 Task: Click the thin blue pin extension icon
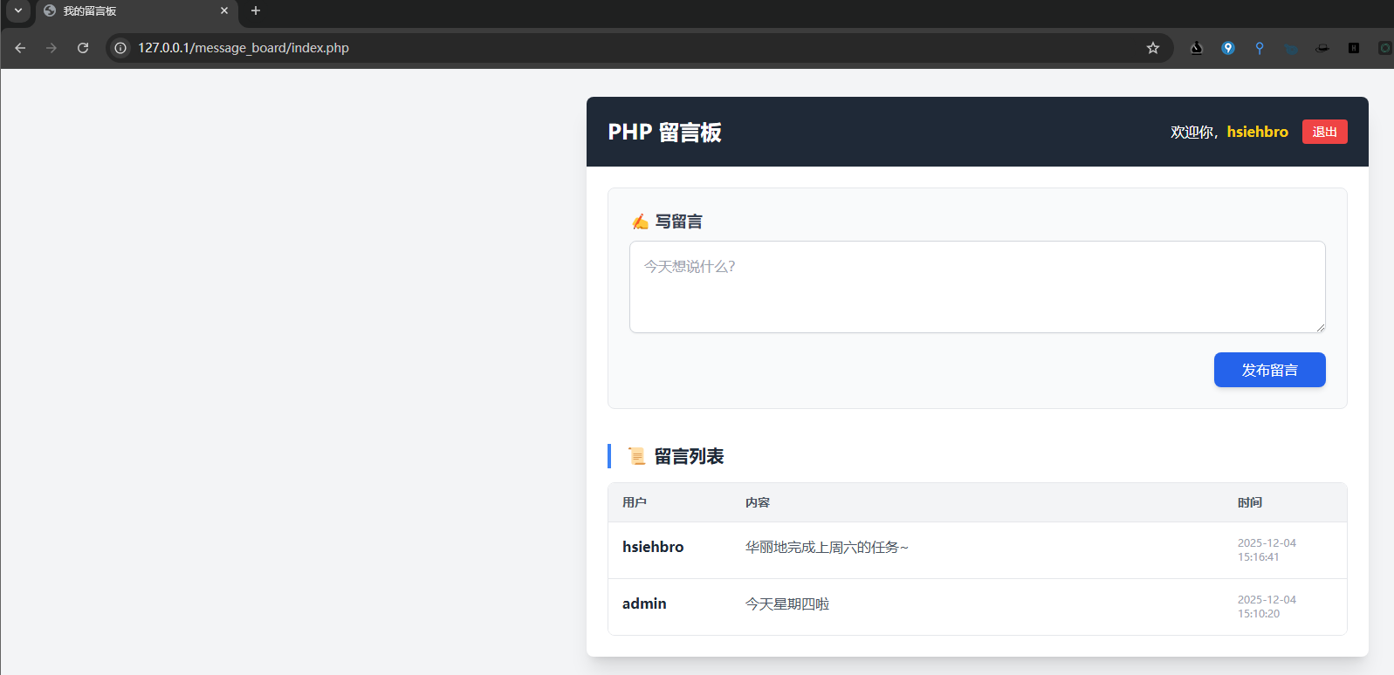pos(1260,48)
